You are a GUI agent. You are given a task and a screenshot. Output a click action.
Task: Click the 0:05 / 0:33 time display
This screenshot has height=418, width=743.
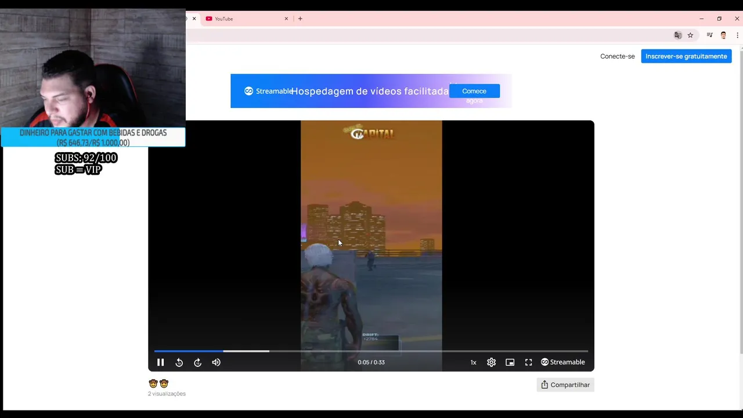click(x=371, y=362)
